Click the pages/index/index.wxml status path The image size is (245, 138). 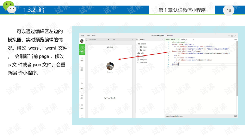[175, 116]
